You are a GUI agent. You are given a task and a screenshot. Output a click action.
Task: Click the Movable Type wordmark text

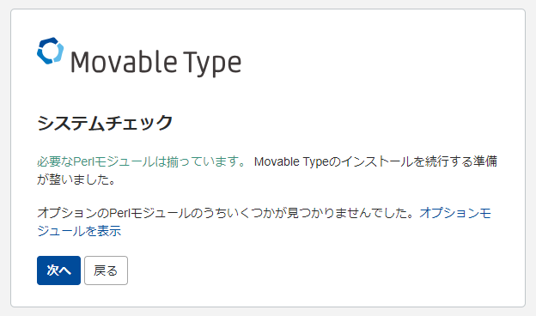point(155,62)
